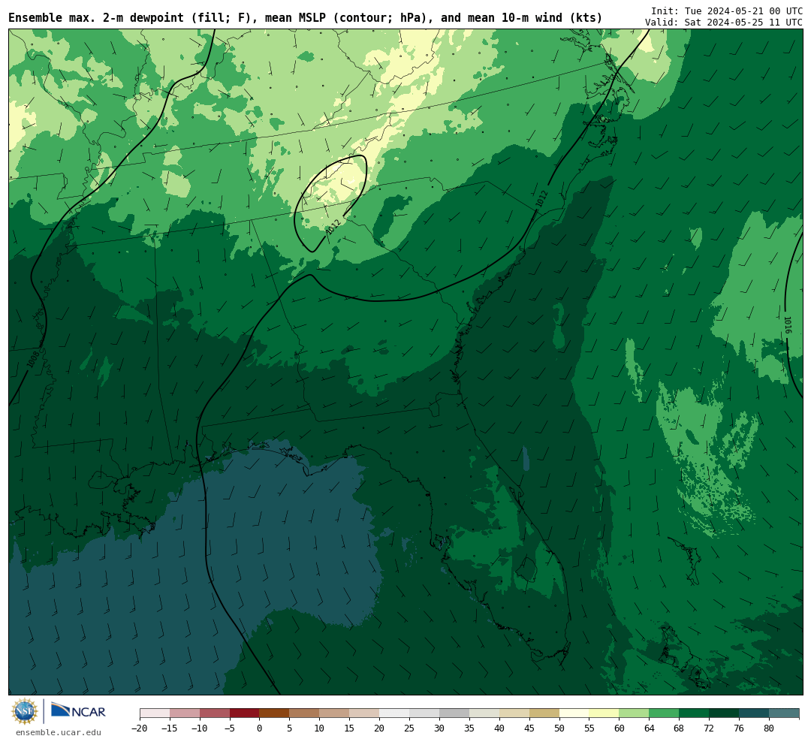Click the NCAR logo
This screenshot has width=811, height=742.
[x=78, y=710]
